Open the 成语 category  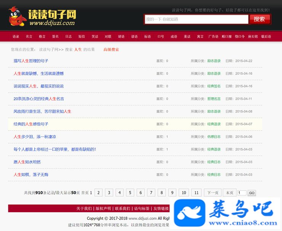174,36
